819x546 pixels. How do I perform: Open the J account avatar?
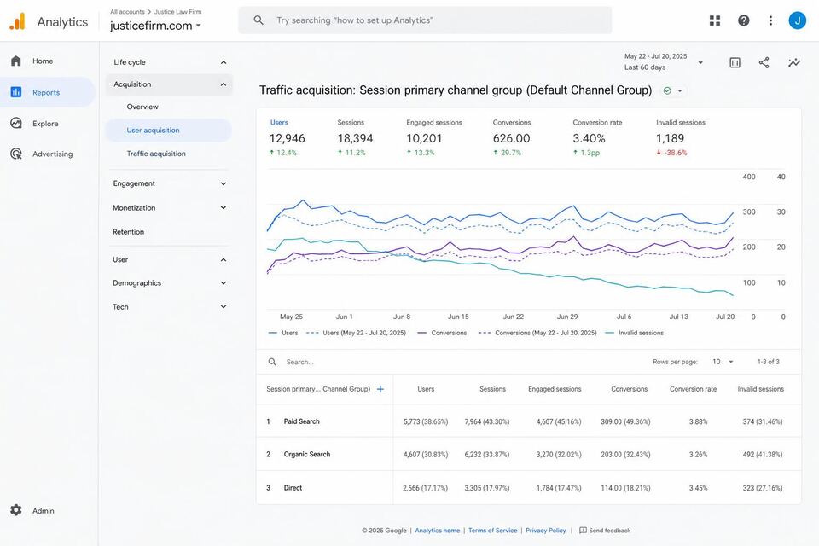797,20
